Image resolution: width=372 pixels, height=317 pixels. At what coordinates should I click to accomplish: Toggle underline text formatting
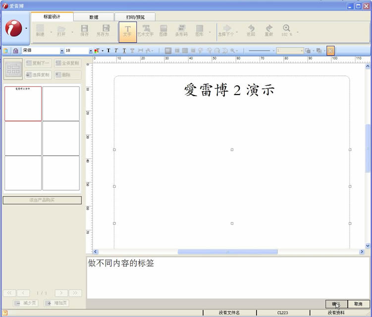(124, 51)
